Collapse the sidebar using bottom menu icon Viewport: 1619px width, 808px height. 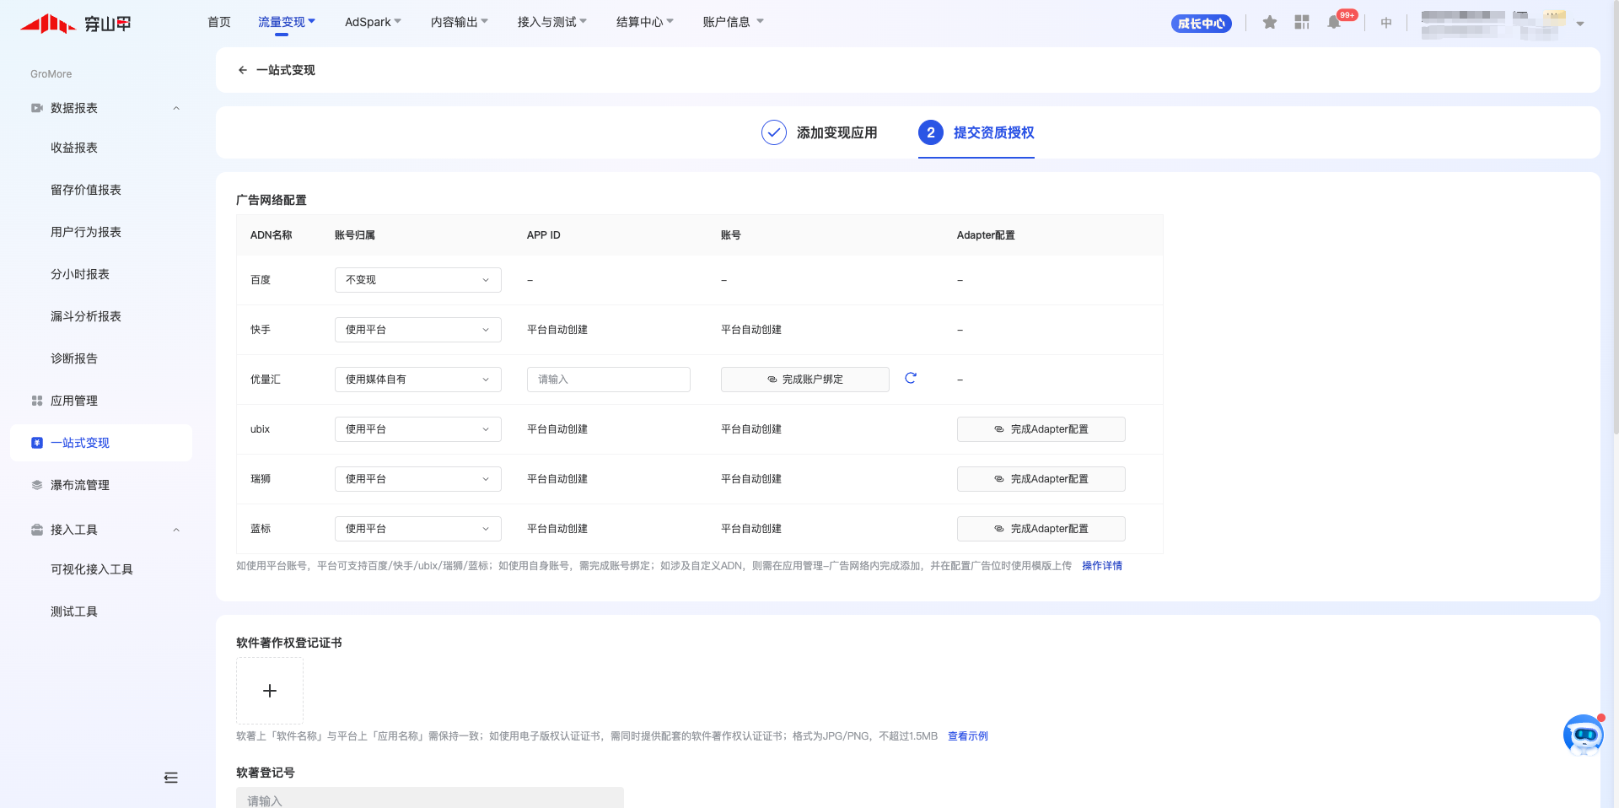click(171, 778)
